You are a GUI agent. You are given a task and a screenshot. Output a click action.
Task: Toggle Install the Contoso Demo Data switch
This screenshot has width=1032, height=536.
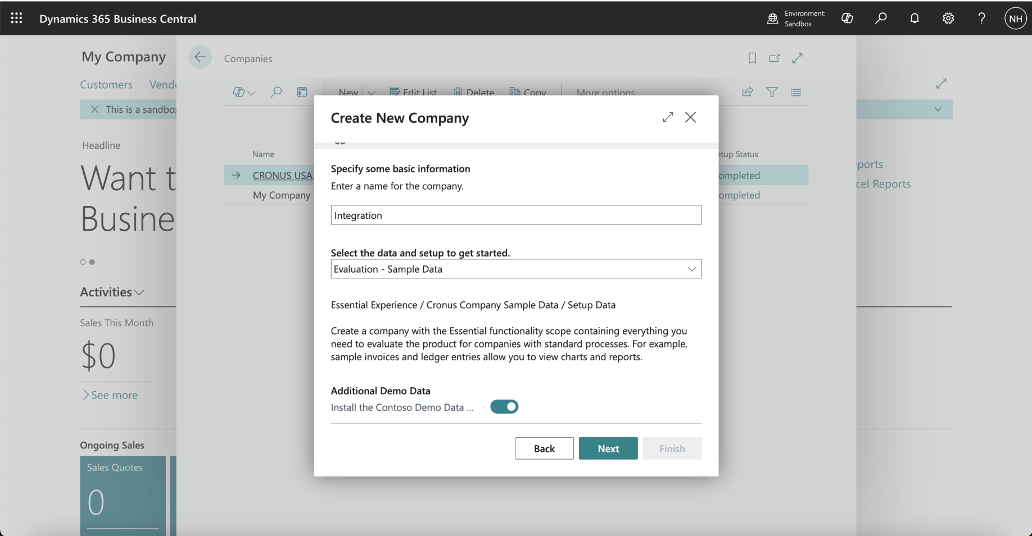pos(504,407)
